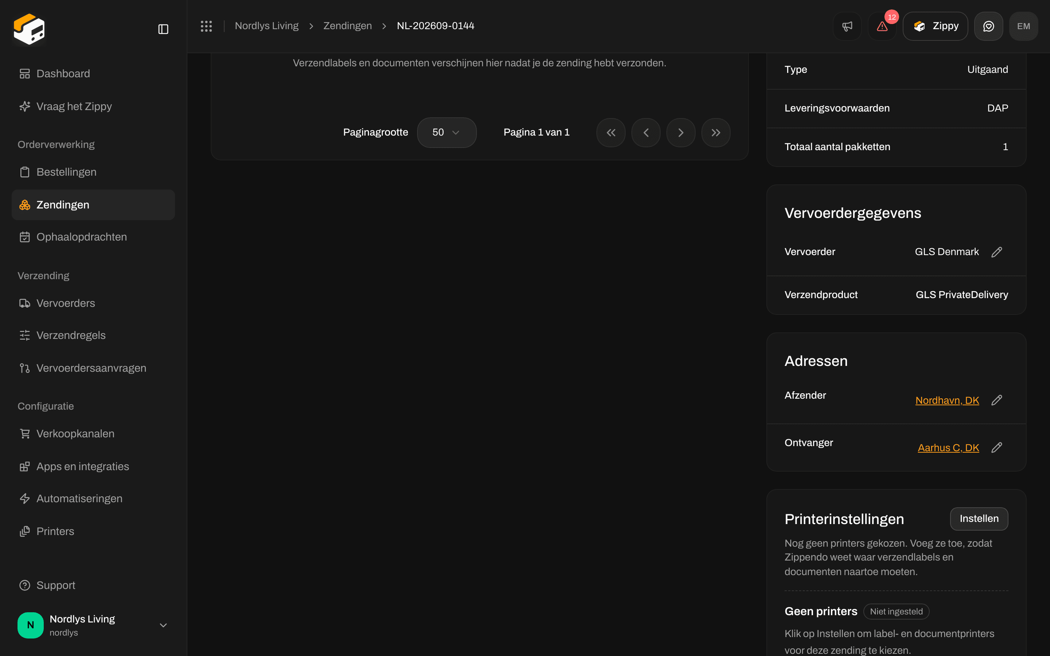Screen dimensions: 1050x656
Task: Open the Zippy assistant button
Action: pyautogui.click(x=936, y=27)
